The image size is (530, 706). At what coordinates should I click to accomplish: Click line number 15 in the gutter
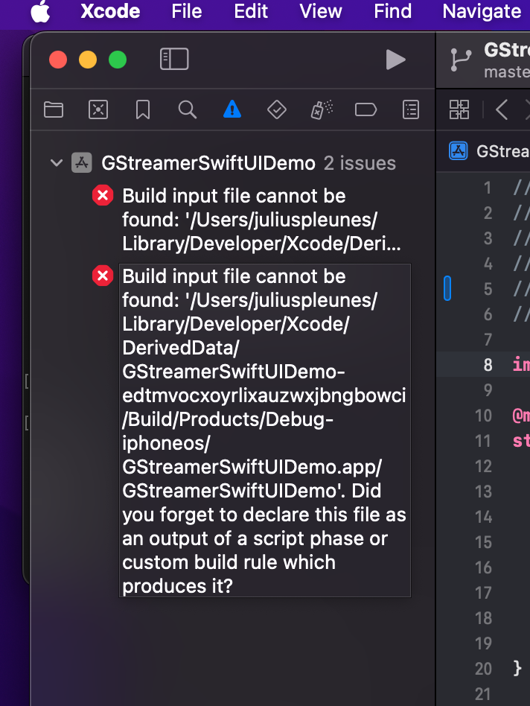[x=483, y=542]
